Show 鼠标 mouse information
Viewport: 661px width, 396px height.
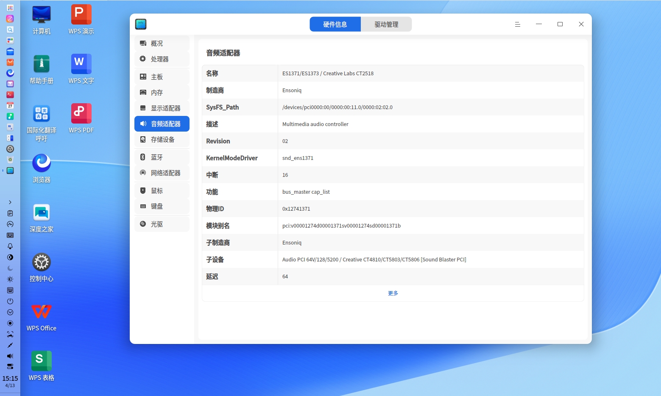click(x=162, y=191)
